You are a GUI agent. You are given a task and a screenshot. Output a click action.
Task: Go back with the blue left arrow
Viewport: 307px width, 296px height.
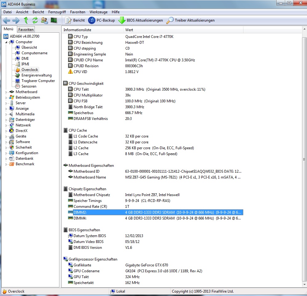[6, 20]
